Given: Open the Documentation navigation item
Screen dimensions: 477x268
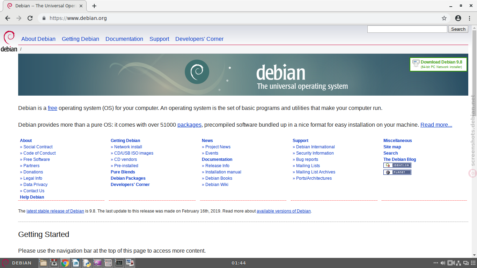Looking at the screenshot, I should tap(124, 39).
